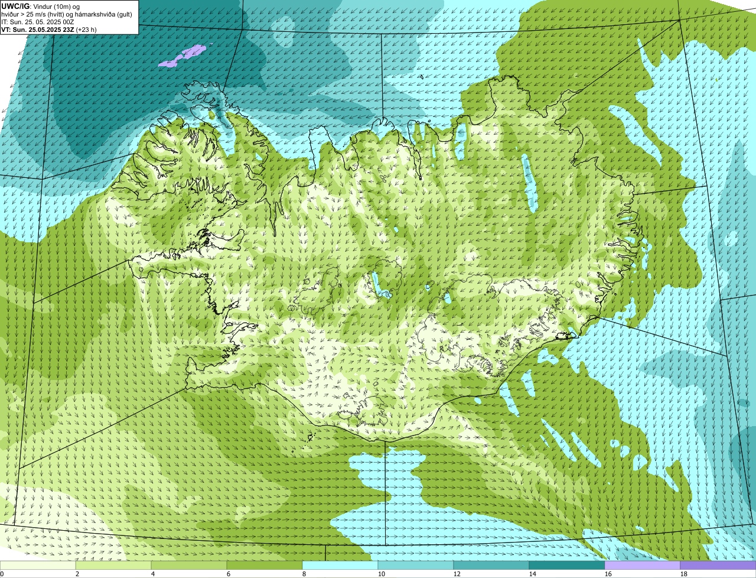Screen dimensions: 756x578
Task: Click the purple strong-wind patch on the map
Action: pos(182,56)
